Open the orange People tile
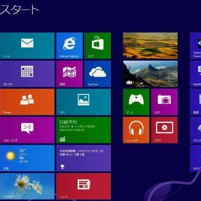 pos(27,102)
